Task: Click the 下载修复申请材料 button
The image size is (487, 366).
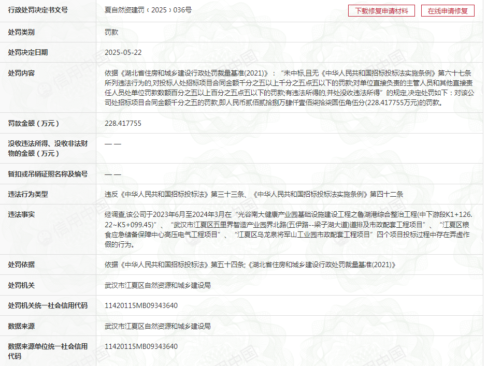Action: (381, 11)
